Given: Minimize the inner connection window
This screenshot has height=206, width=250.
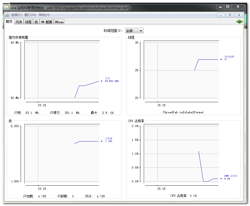Looking at the screenshot, I should pyautogui.click(x=221, y=15).
